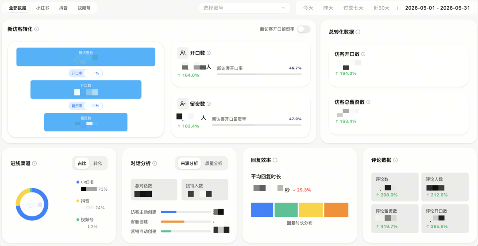Click the 回复时长分布 caption
Image resolution: width=478 pixels, height=246 pixels.
pos(299,223)
